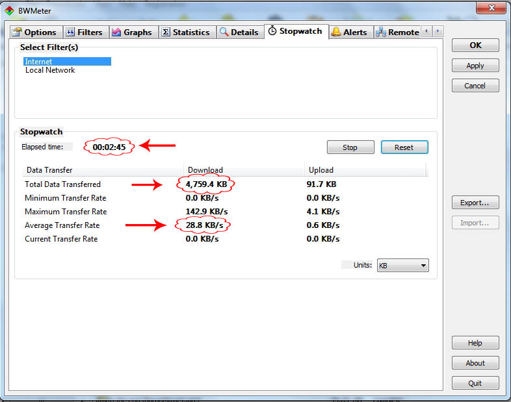
Task: Switch to the Filters tab
Action: 85,32
